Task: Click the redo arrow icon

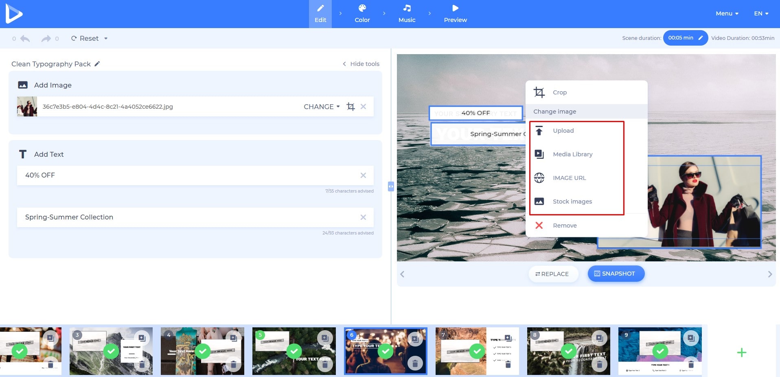Action: (x=46, y=38)
